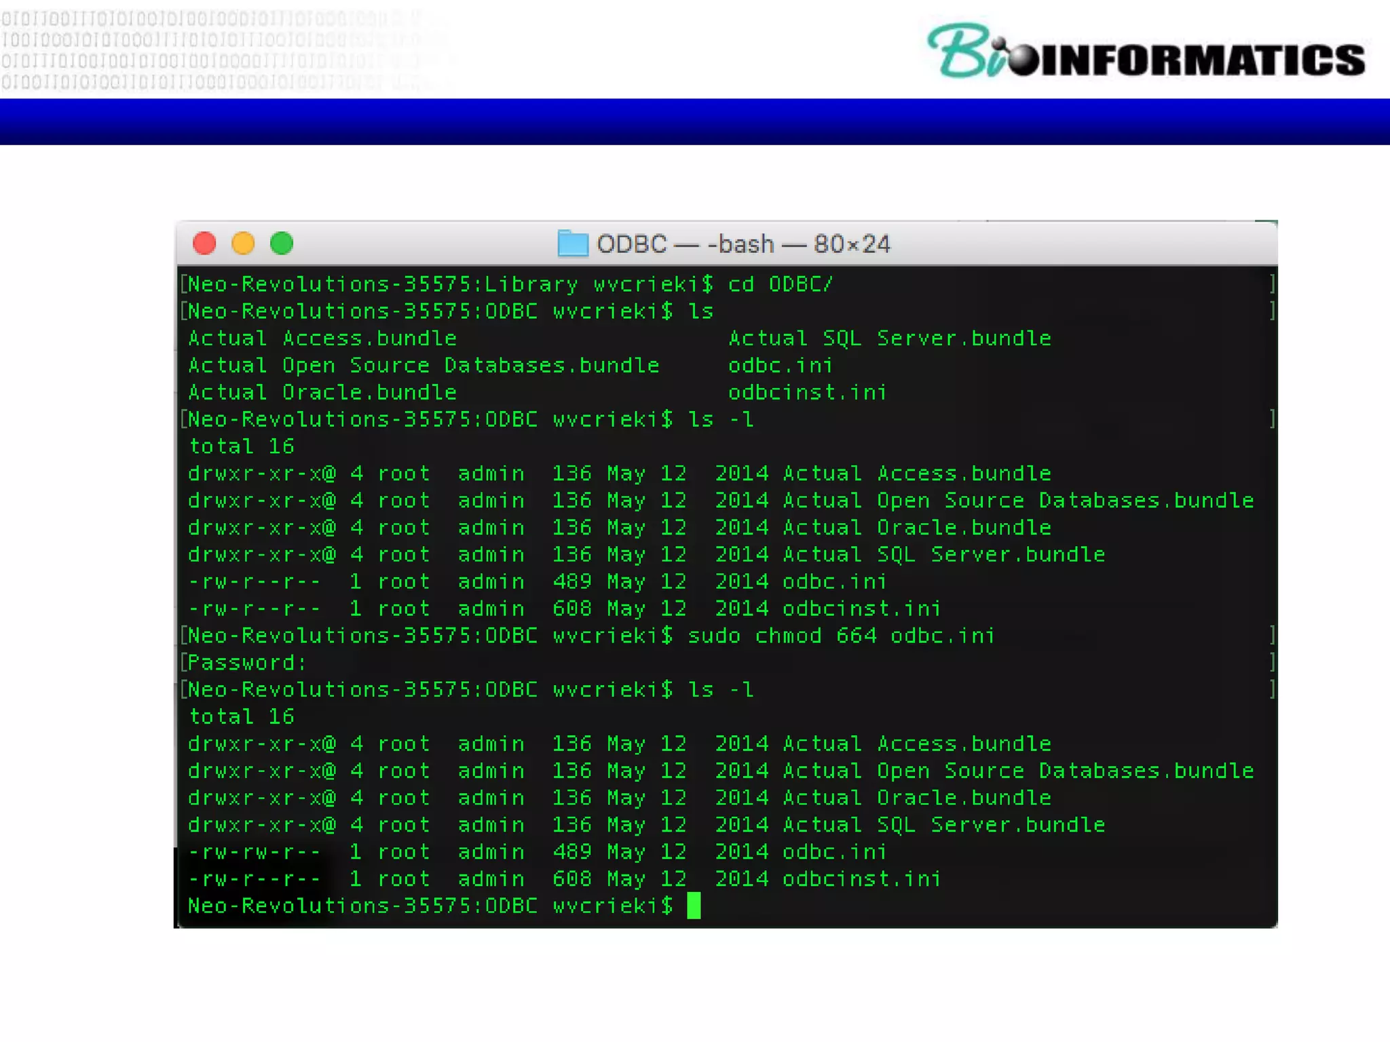
Task: Click 'Actual Oracle.bundle' in first ls output
Action: pos(322,393)
